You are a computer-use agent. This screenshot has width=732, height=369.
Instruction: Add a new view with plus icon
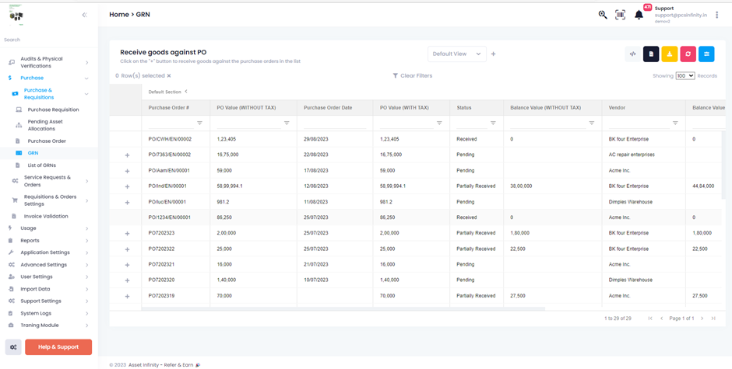pos(494,54)
